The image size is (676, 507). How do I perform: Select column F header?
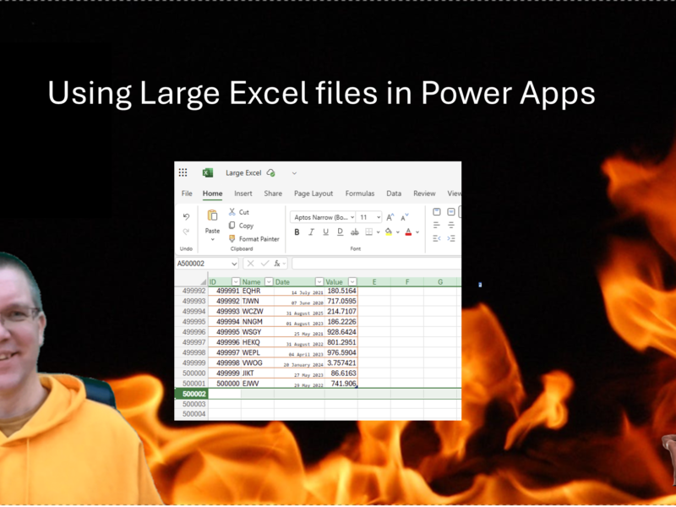(x=407, y=282)
